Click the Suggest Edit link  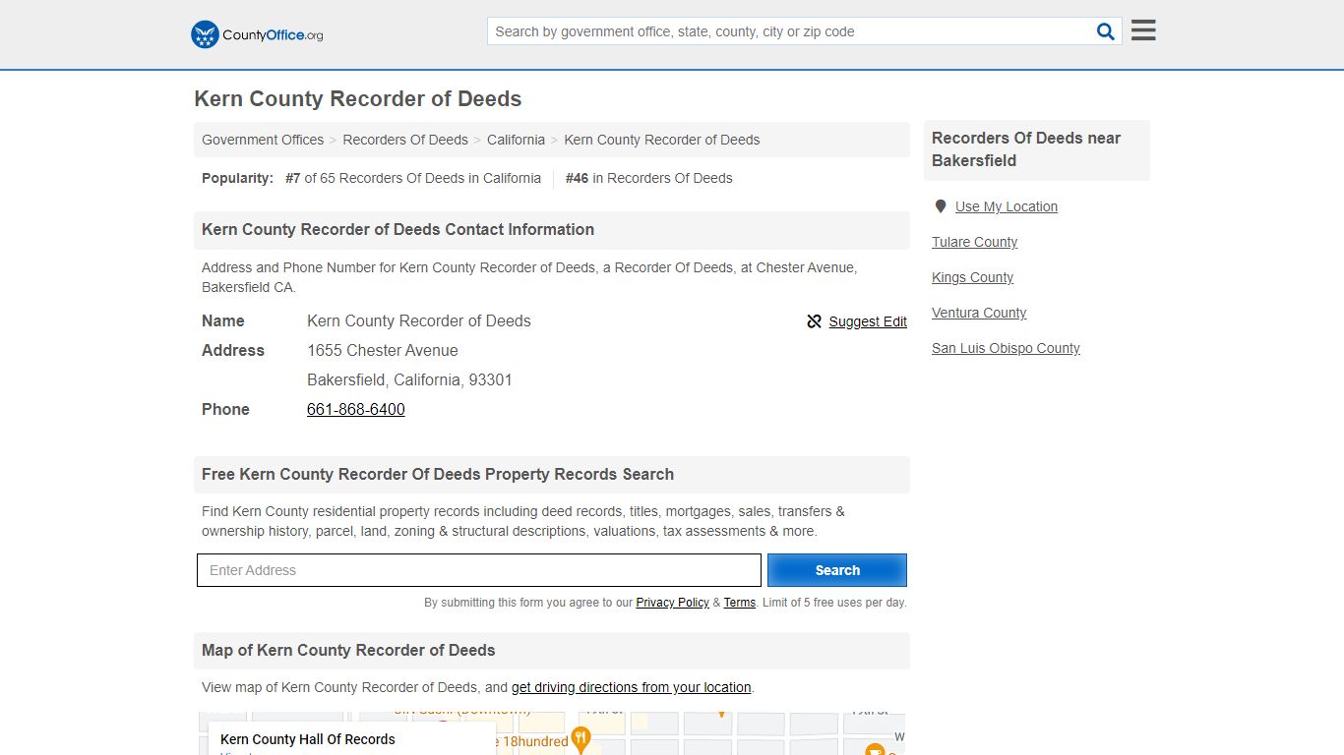coord(868,321)
